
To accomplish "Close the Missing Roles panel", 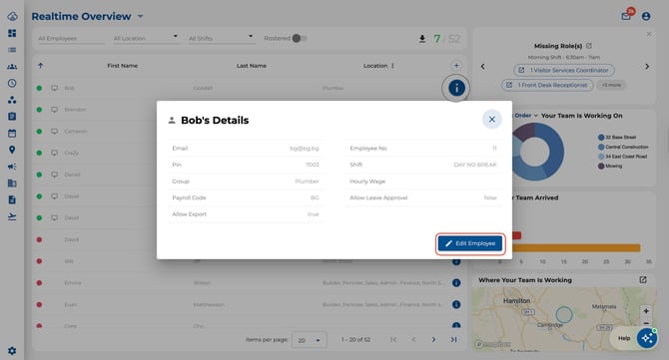I will tap(649, 34).
